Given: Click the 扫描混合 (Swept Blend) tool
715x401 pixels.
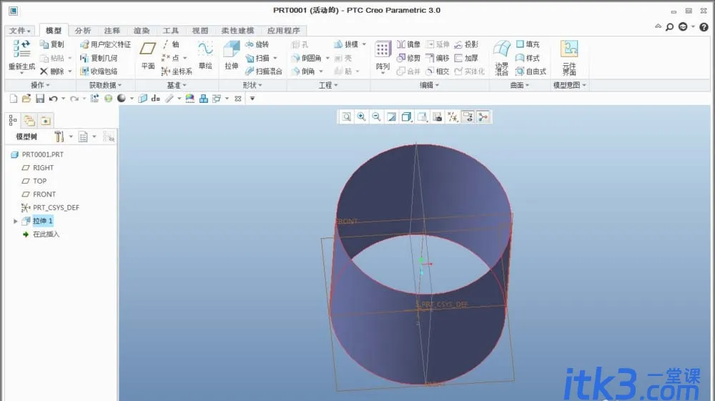Looking at the screenshot, I should click(x=264, y=71).
